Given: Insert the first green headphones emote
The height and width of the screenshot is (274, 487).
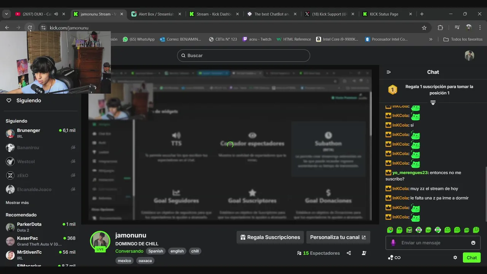Looking at the screenshot, I should click(x=419, y=230).
